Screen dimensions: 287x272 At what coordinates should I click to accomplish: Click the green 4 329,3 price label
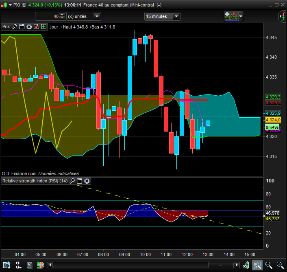tap(273, 97)
